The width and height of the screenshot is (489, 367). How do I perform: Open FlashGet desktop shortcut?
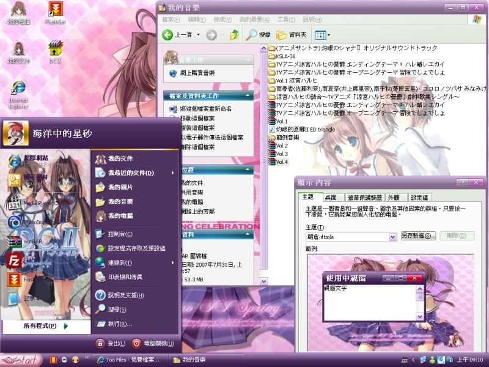point(56,13)
